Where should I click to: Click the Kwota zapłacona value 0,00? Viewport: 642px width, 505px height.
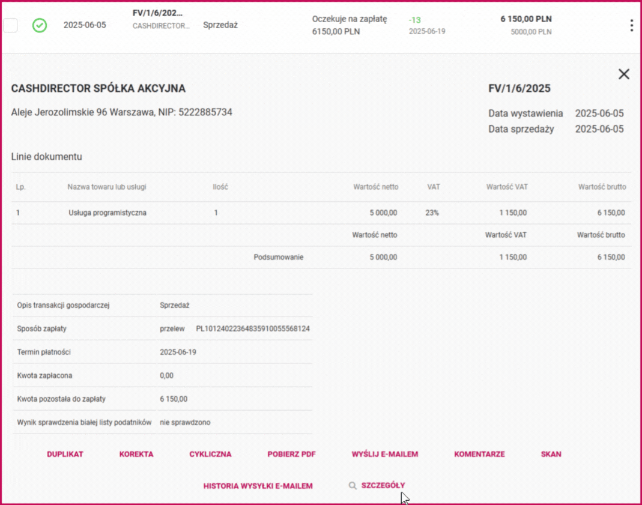(166, 376)
